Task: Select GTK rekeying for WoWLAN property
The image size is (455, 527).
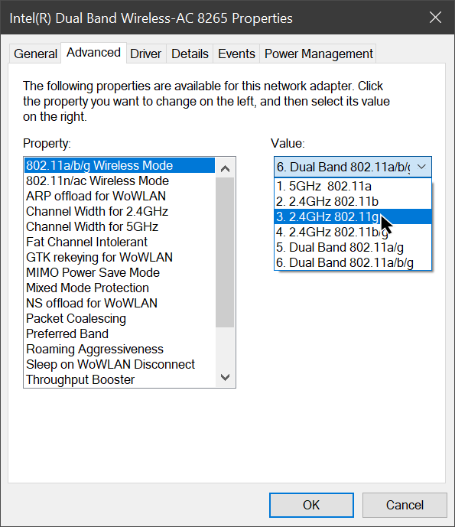Action: point(119,257)
